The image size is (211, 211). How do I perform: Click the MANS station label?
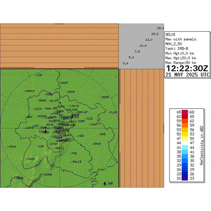[31, 159]
